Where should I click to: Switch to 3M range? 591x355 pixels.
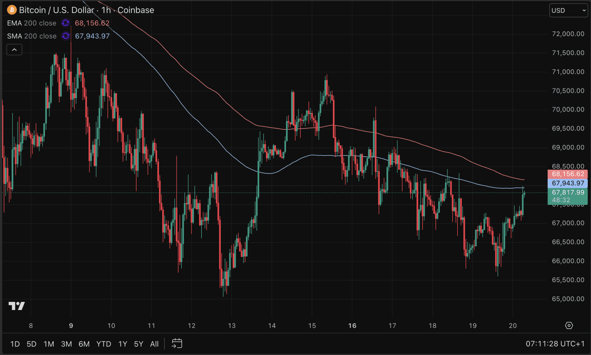pos(66,344)
